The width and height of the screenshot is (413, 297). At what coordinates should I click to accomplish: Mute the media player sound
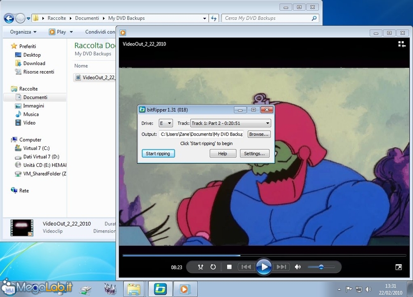pyautogui.click(x=298, y=267)
